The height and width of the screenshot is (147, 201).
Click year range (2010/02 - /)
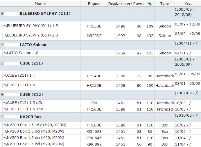coord(186,115)
